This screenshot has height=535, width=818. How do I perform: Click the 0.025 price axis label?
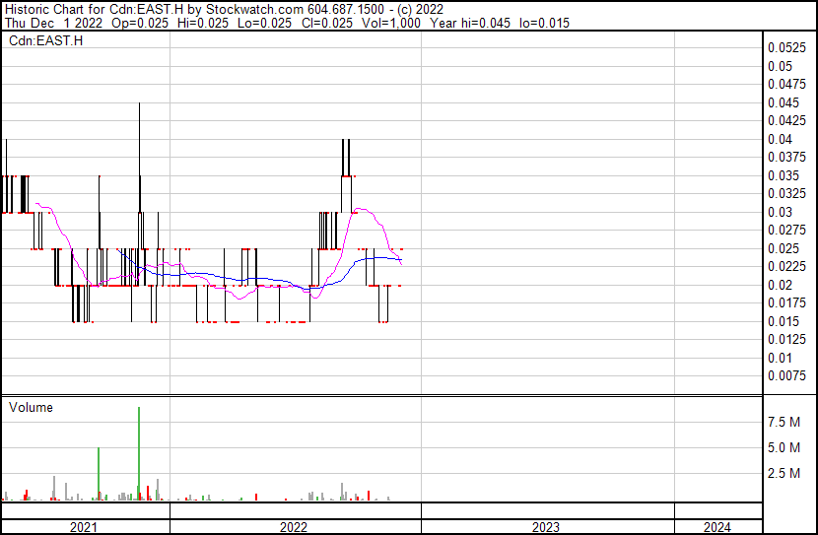[x=784, y=248]
